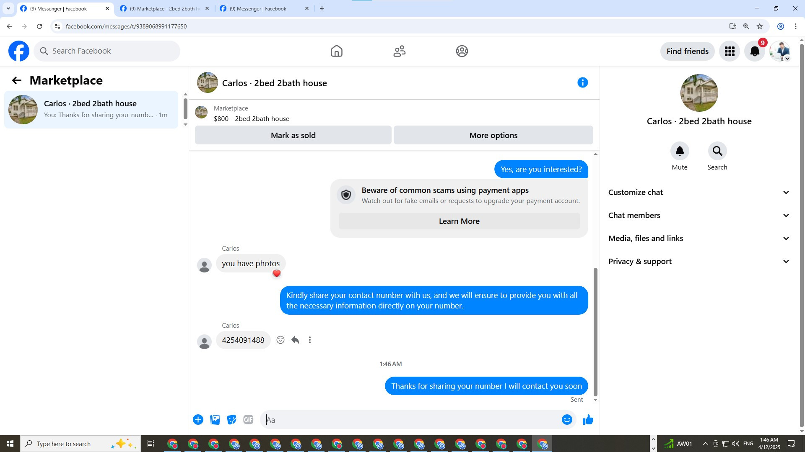Open the Windows Start menu
The height and width of the screenshot is (452, 805).
coord(10,444)
